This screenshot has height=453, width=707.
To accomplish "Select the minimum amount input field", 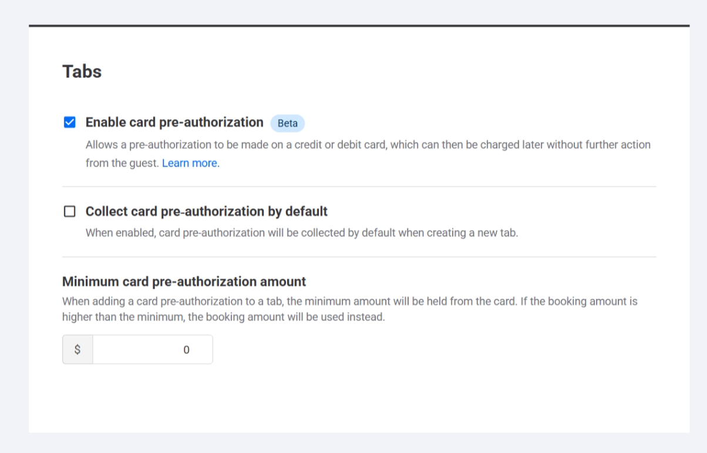I will 152,349.
